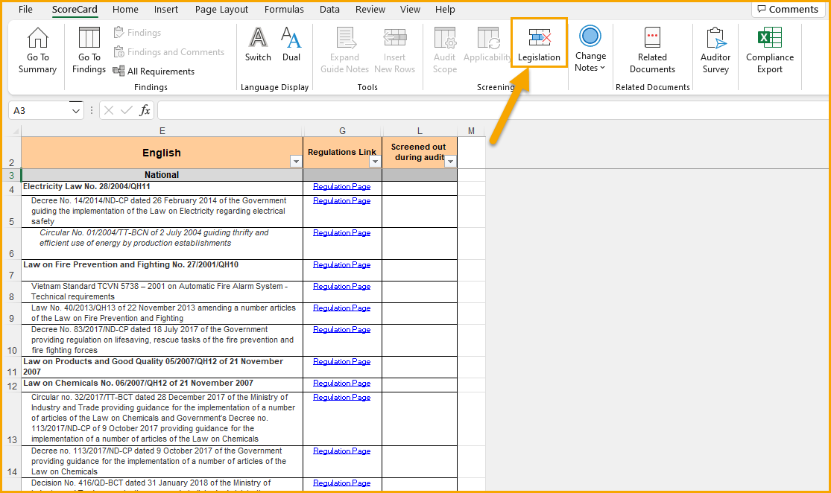
Task: Switch to Page Layout tab
Action: click(x=221, y=9)
